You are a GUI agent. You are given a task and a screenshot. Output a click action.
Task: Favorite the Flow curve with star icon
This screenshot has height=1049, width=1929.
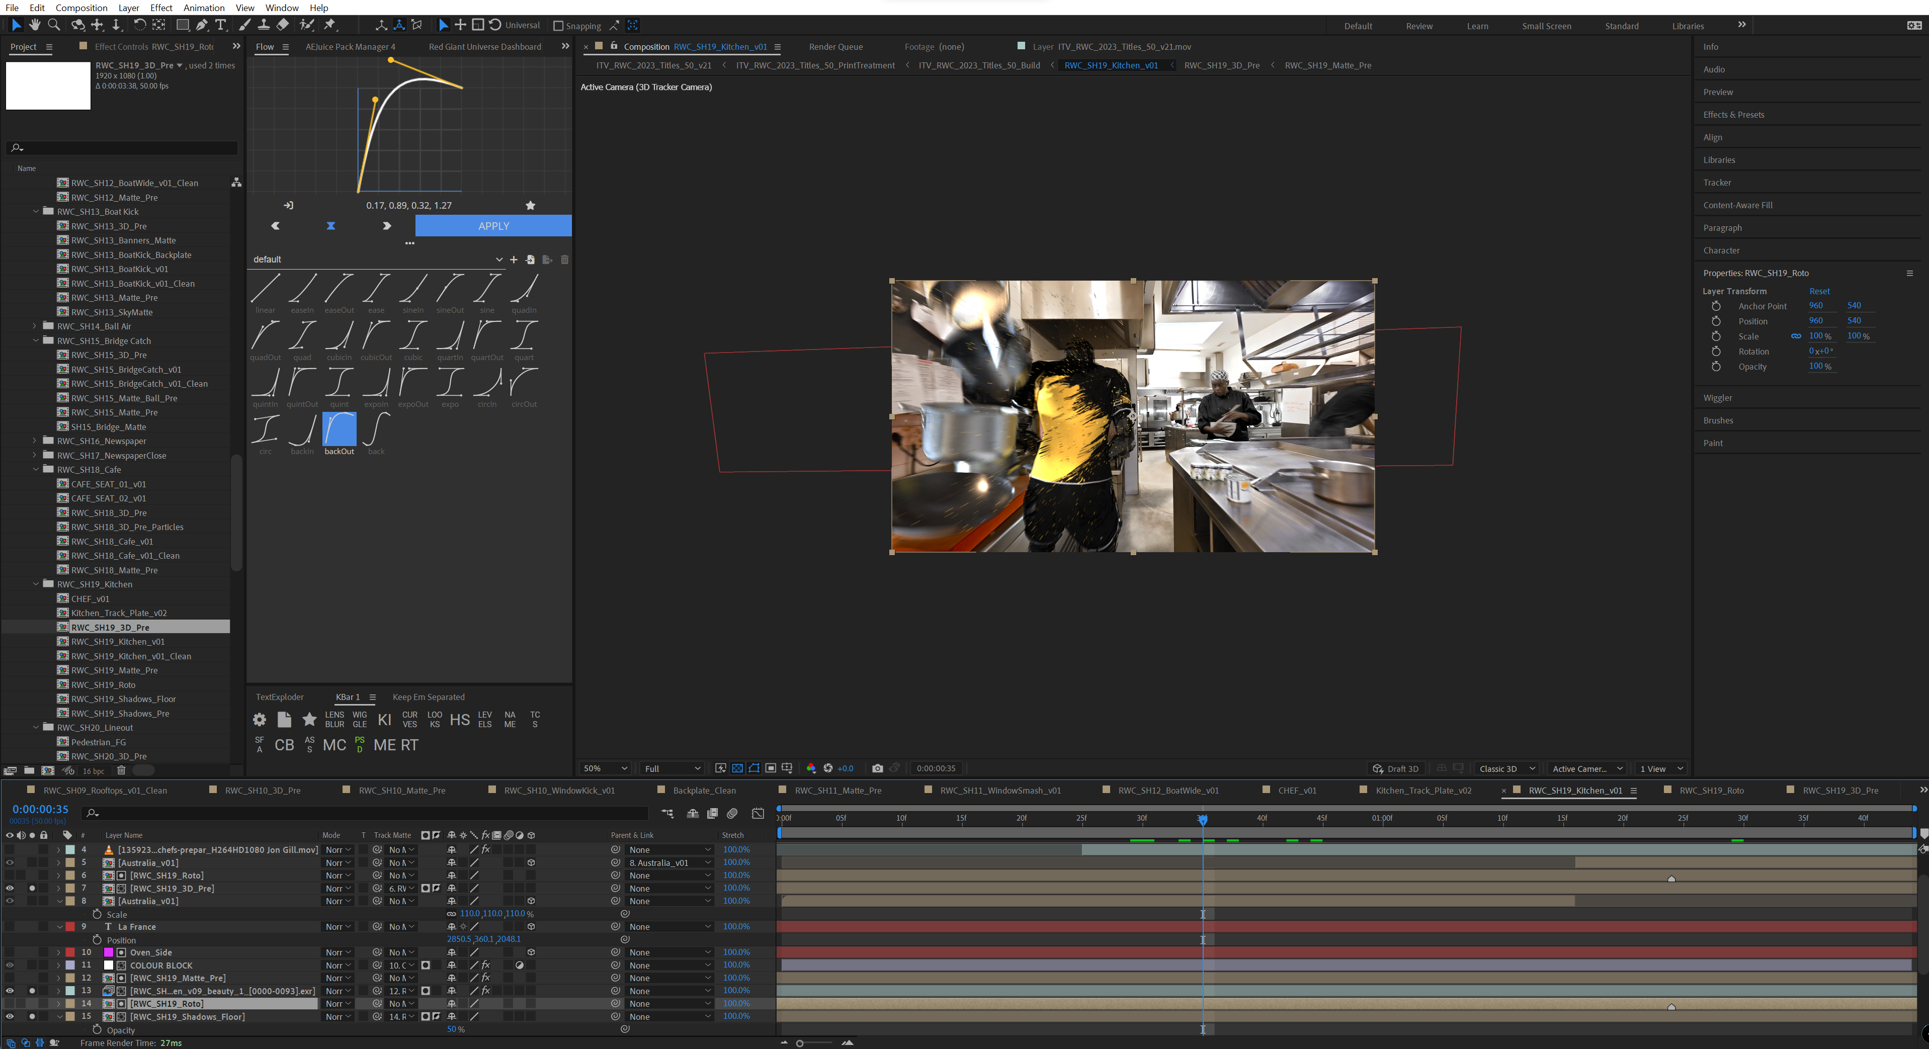[530, 205]
